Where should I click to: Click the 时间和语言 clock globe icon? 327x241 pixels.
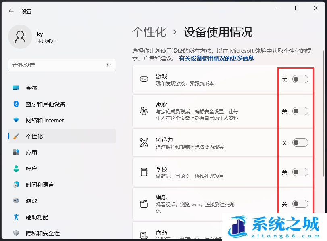pyautogui.click(x=16, y=184)
